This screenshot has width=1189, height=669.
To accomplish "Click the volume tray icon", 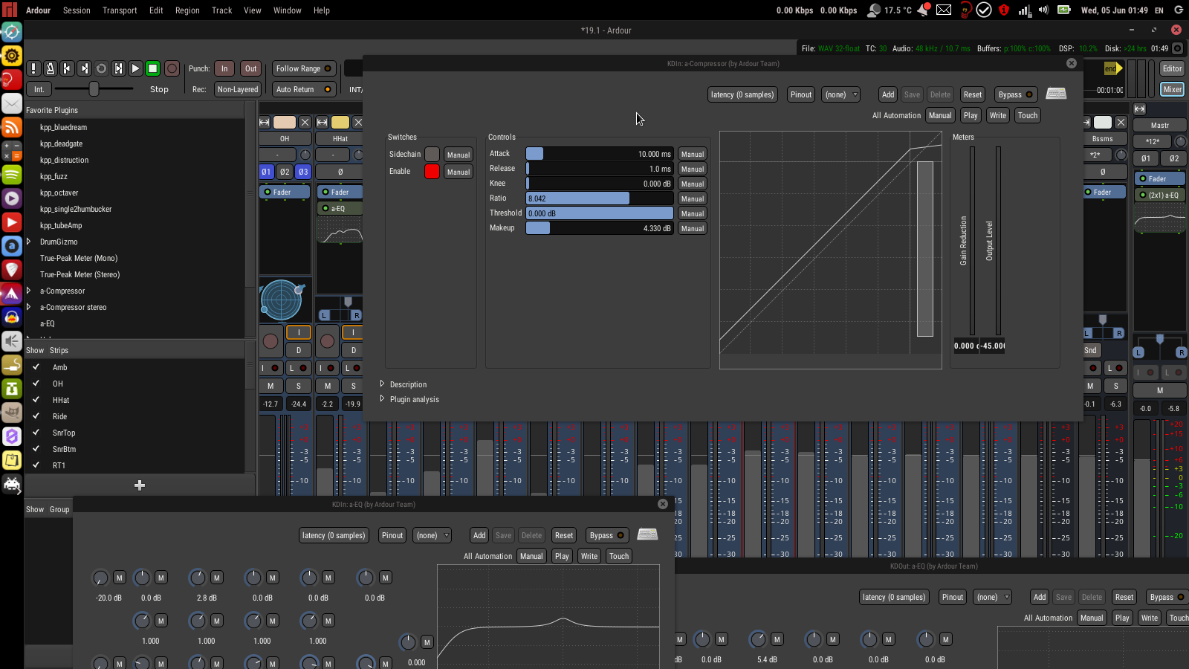I will [x=1043, y=10].
